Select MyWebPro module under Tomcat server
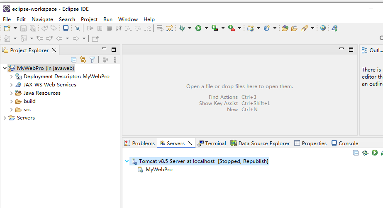383x208 pixels. click(x=159, y=170)
